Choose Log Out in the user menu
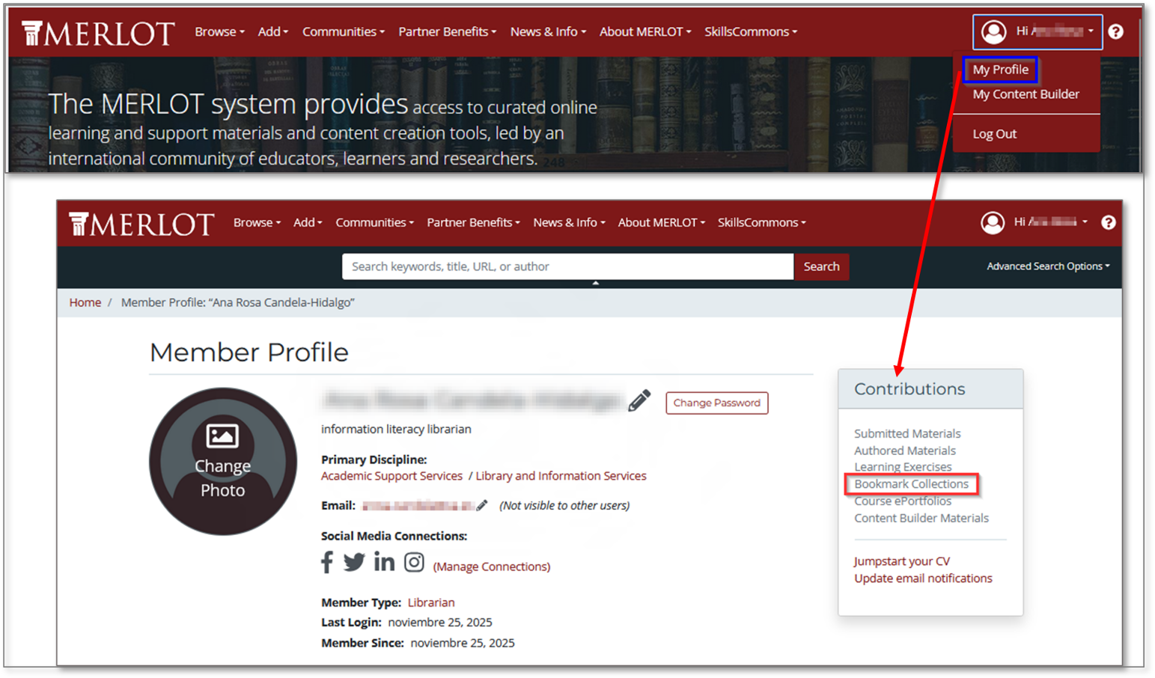The image size is (1155, 678). [x=994, y=134]
